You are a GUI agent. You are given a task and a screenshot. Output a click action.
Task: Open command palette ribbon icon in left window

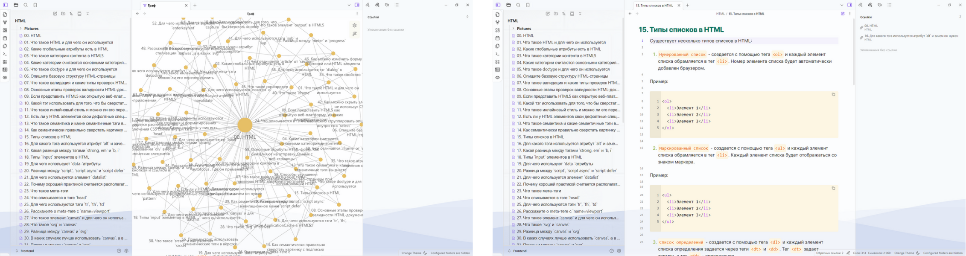(x=5, y=54)
